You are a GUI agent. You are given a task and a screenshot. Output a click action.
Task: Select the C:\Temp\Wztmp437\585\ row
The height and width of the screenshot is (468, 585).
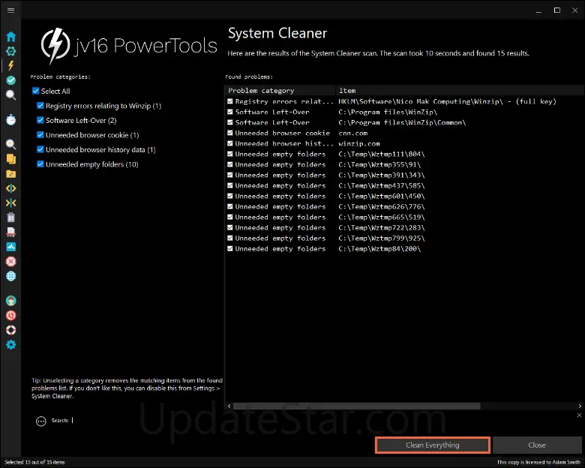(404, 185)
